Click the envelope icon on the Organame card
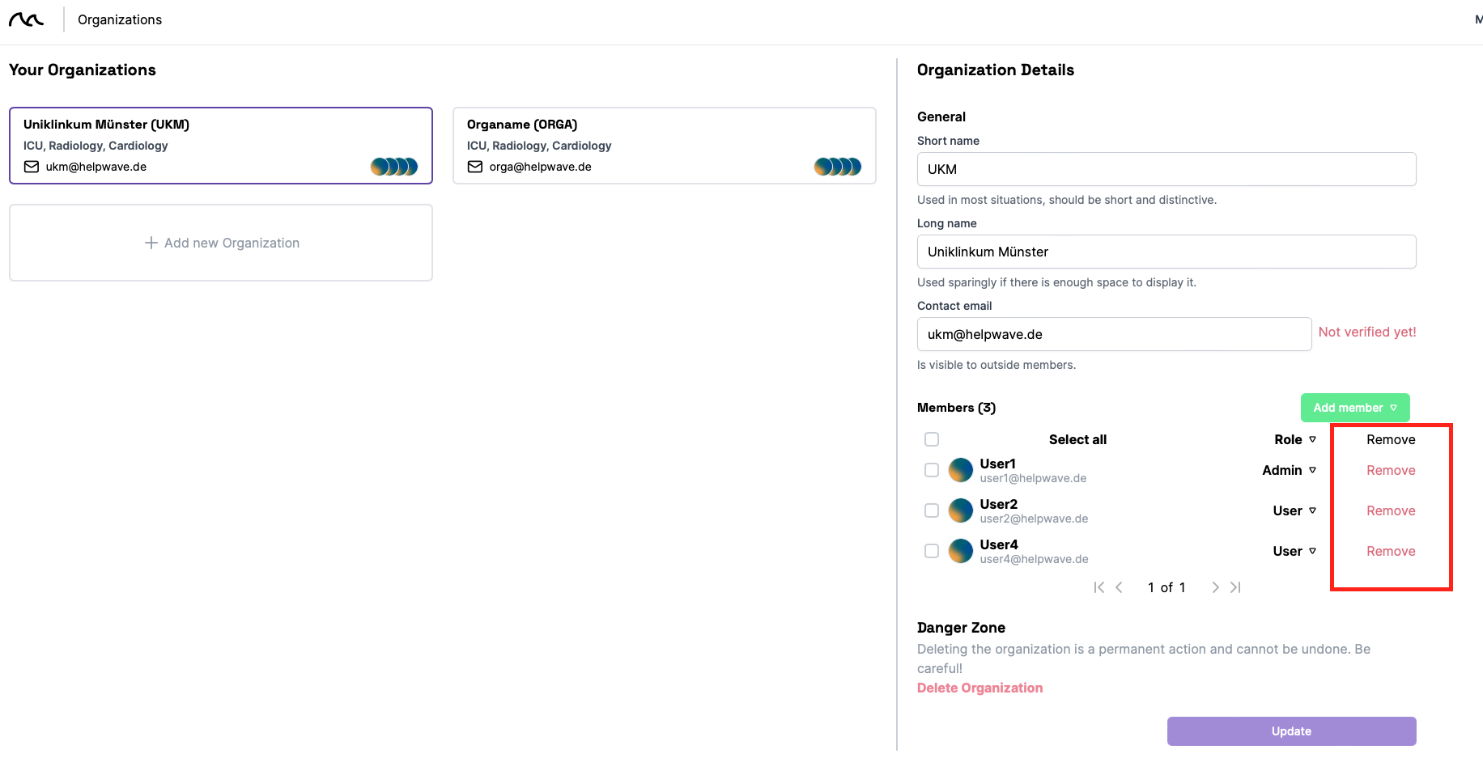Screen dimensions: 1483x758 pos(474,167)
